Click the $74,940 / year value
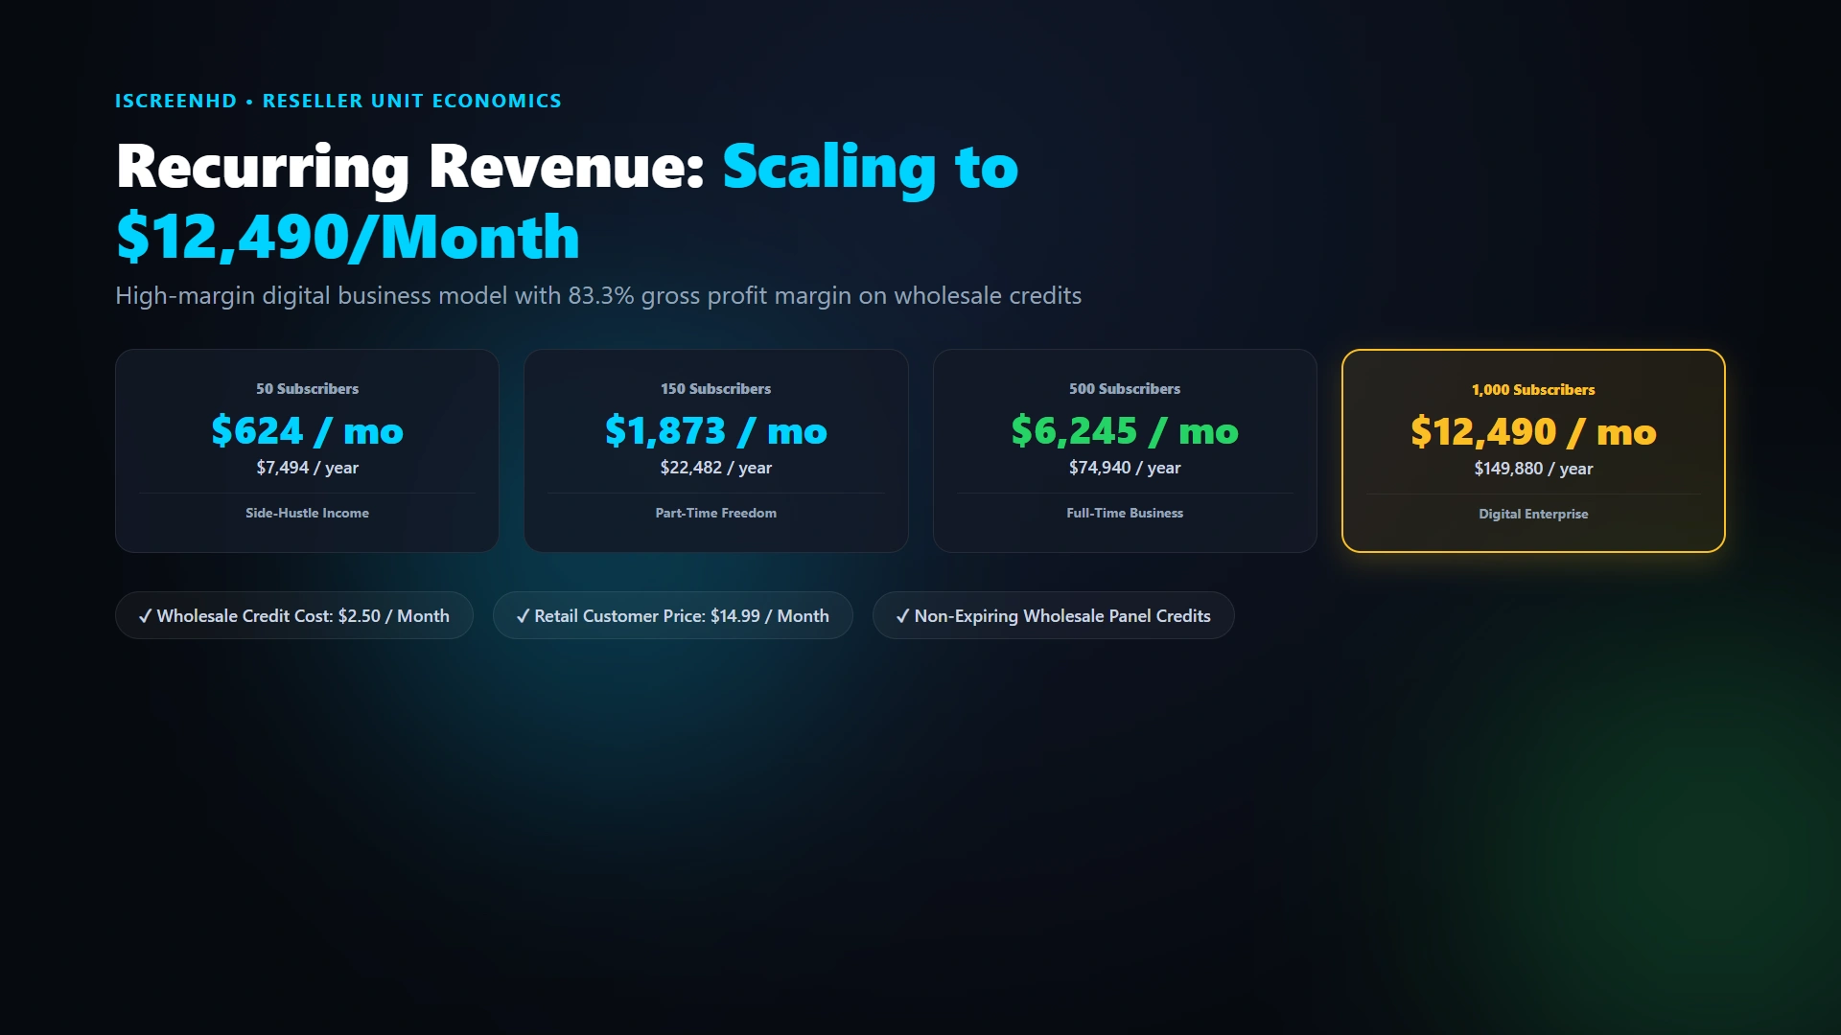The height and width of the screenshot is (1035, 1841). coord(1125,468)
